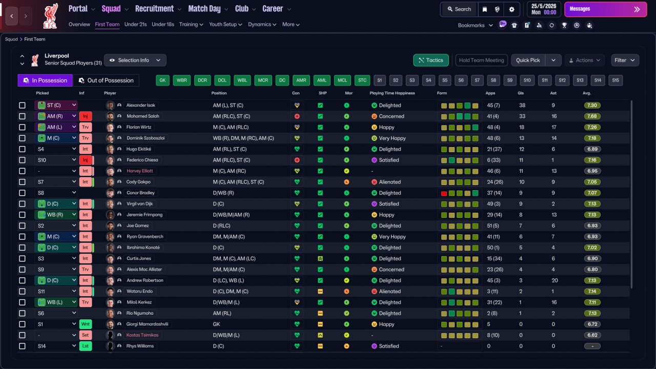Image resolution: width=656 pixels, height=369 pixels.
Task: Open the ST (C) picked dropdown for Isak
Action: tap(56, 105)
